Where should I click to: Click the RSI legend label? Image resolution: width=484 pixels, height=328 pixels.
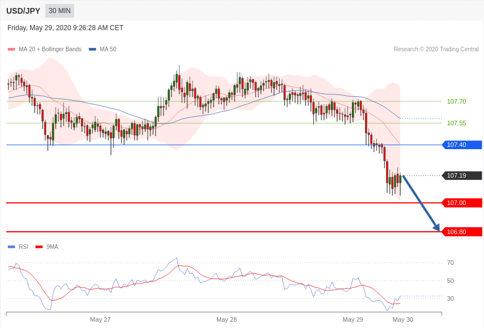point(23,247)
